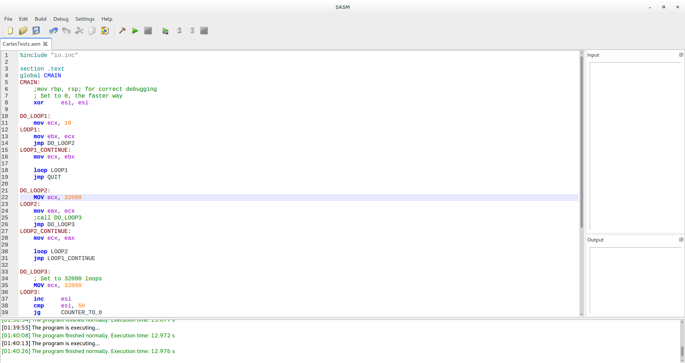Click the 'global CMAIN' line
This screenshot has width=685, height=363.
tap(40, 76)
